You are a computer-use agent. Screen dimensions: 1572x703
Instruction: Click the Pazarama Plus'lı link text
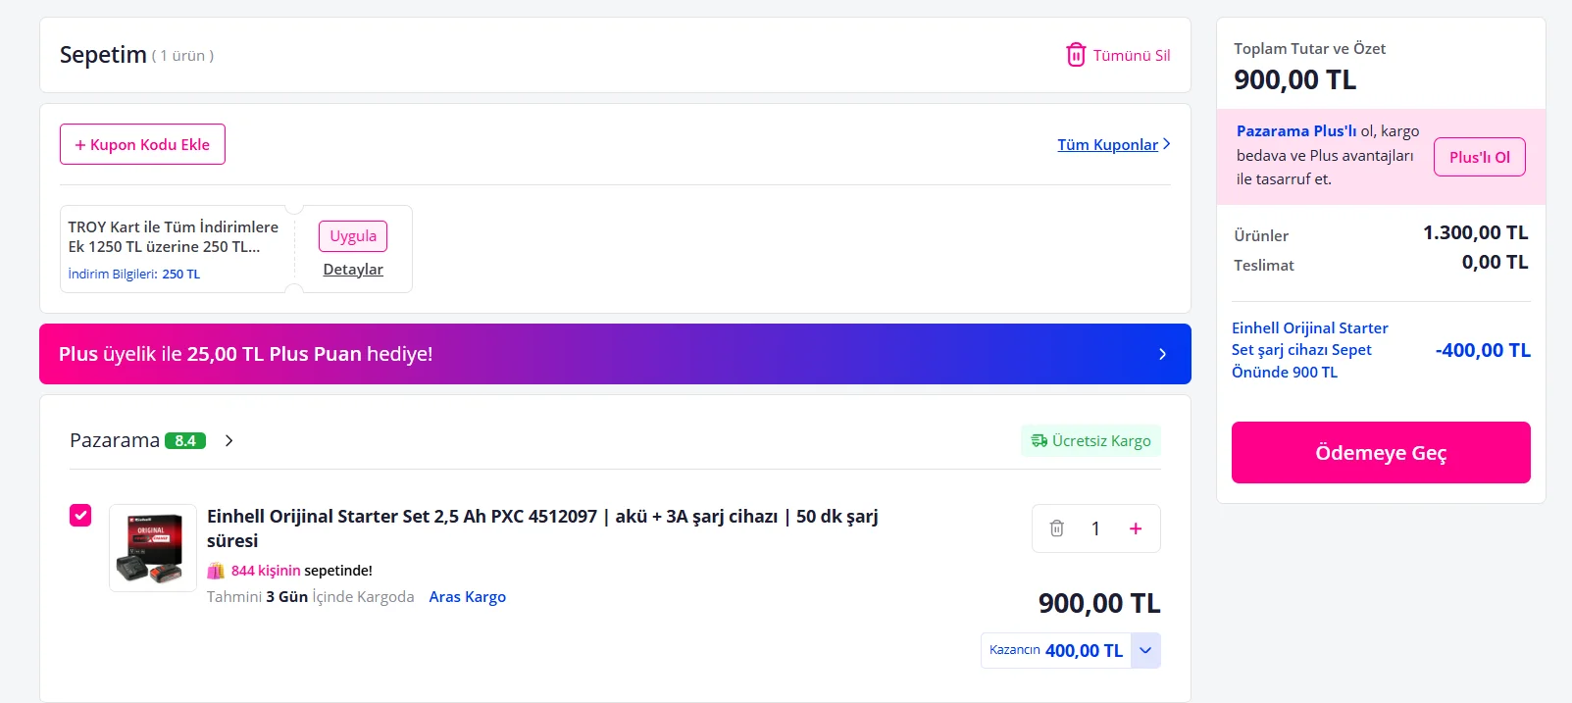pyautogui.click(x=1296, y=131)
